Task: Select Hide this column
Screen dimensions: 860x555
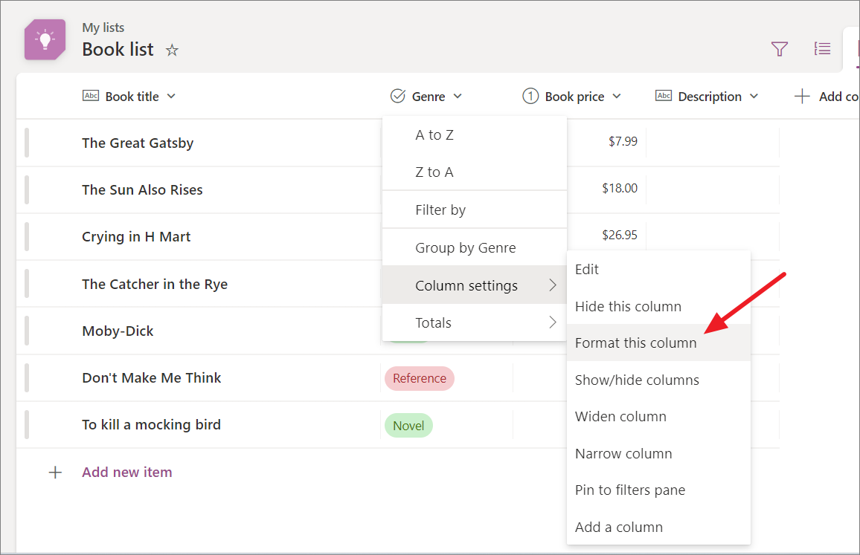Action: [628, 306]
